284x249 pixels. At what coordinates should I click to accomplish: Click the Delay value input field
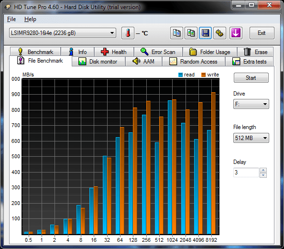pyautogui.click(x=246, y=173)
